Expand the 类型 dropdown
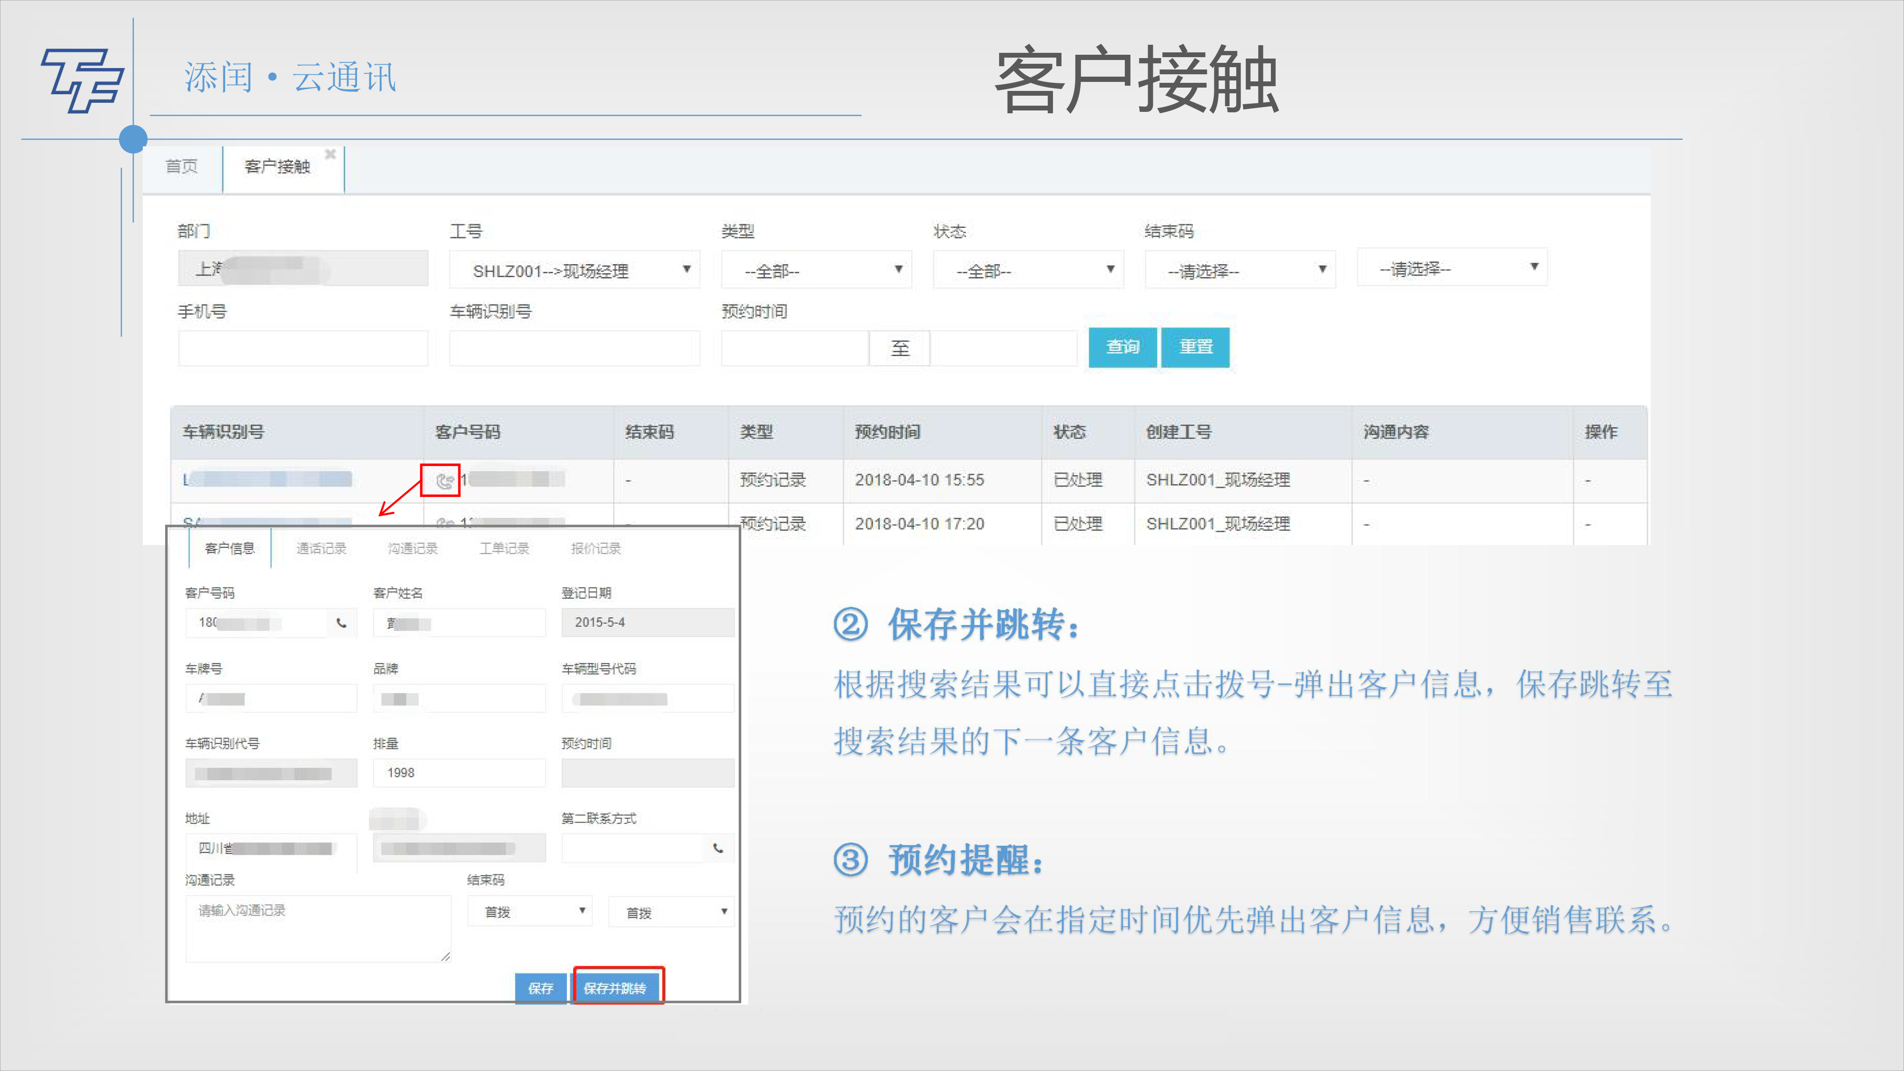Image resolution: width=1904 pixels, height=1071 pixels. (x=816, y=270)
